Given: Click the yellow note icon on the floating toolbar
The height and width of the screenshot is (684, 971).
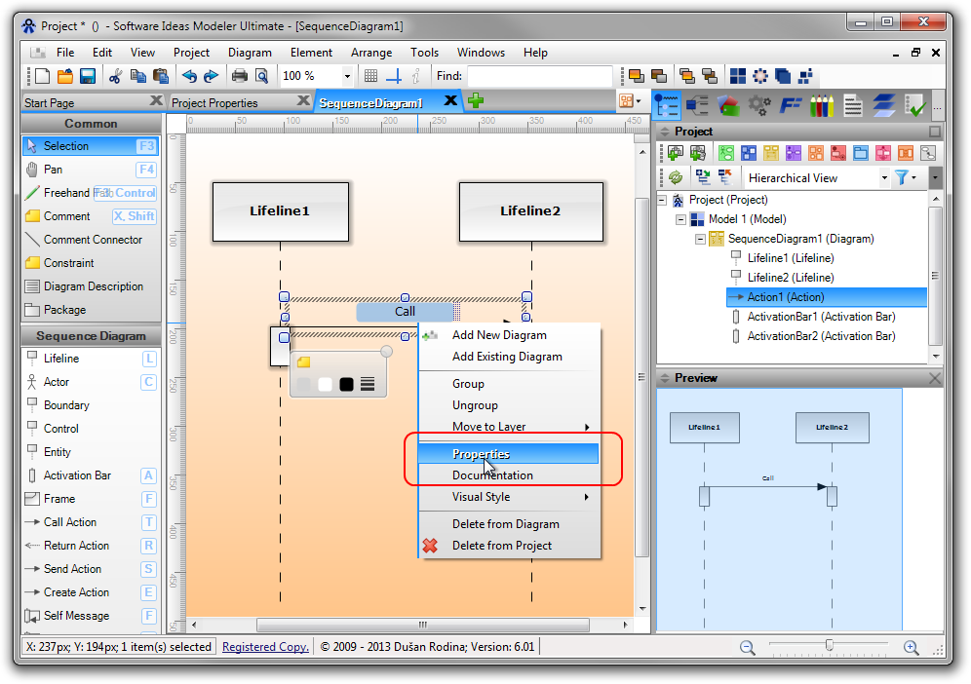Looking at the screenshot, I should (303, 362).
